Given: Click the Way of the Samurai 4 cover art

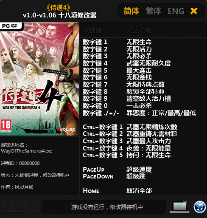Looking at the screenshot, I should (x=39, y=79).
